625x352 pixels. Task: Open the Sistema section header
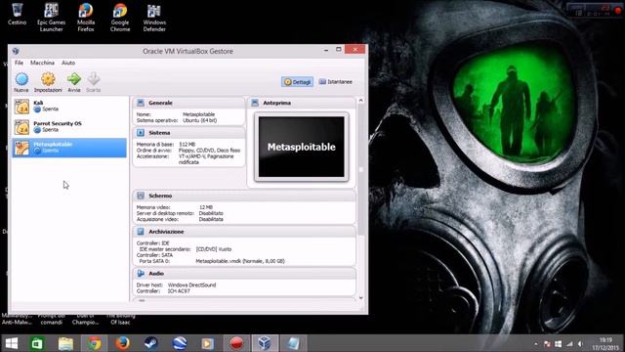(188, 133)
